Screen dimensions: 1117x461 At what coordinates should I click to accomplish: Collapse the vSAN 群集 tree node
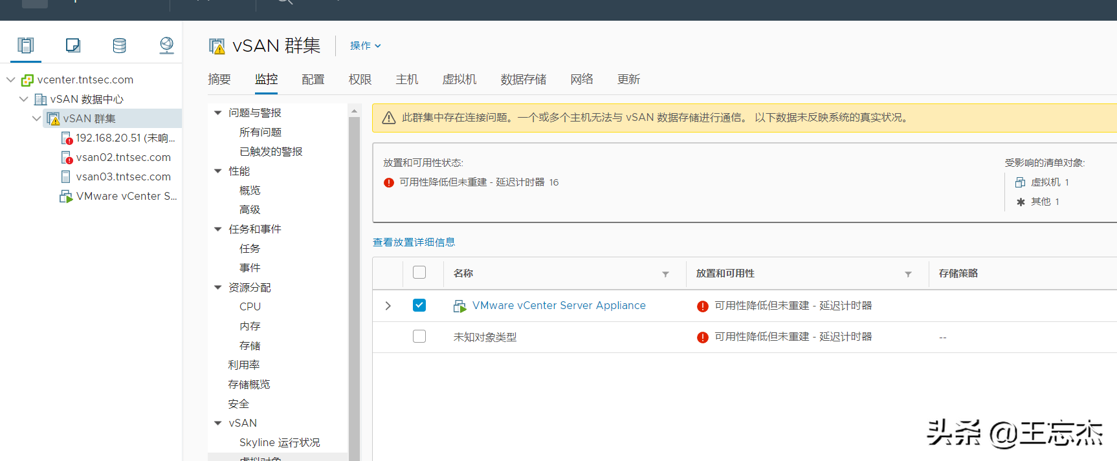[x=37, y=118]
